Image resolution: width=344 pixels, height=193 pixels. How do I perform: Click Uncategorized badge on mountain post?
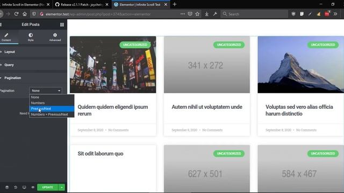pyautogui.click(x=323, y=45)
